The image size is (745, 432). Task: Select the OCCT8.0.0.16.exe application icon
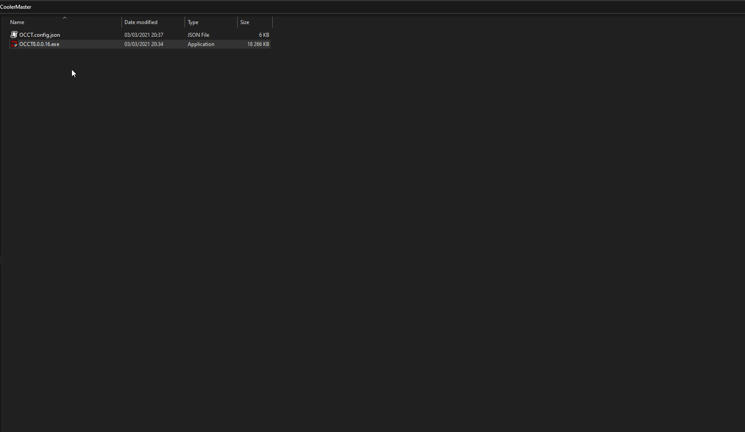14,44
